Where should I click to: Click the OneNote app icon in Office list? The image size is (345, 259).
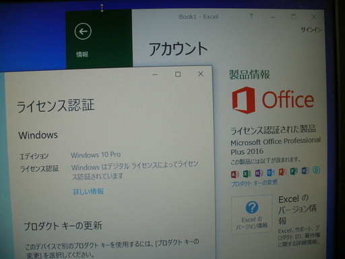tap(259, 173)
